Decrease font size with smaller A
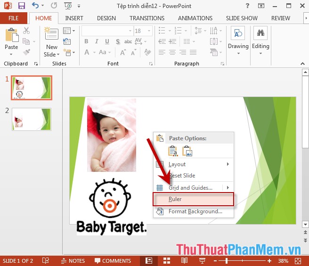Viewport: 309px width, 266px height. pos(133,52)
